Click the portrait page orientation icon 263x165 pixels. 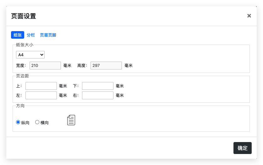[x=71, y=120]
